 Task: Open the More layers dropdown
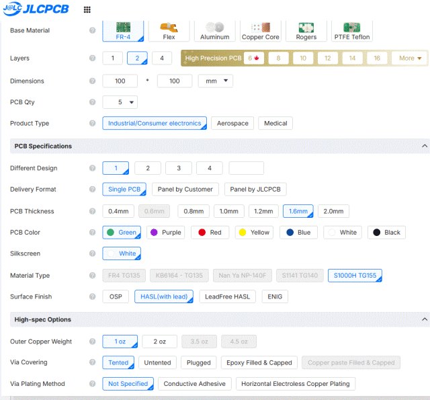click(410, 58)
